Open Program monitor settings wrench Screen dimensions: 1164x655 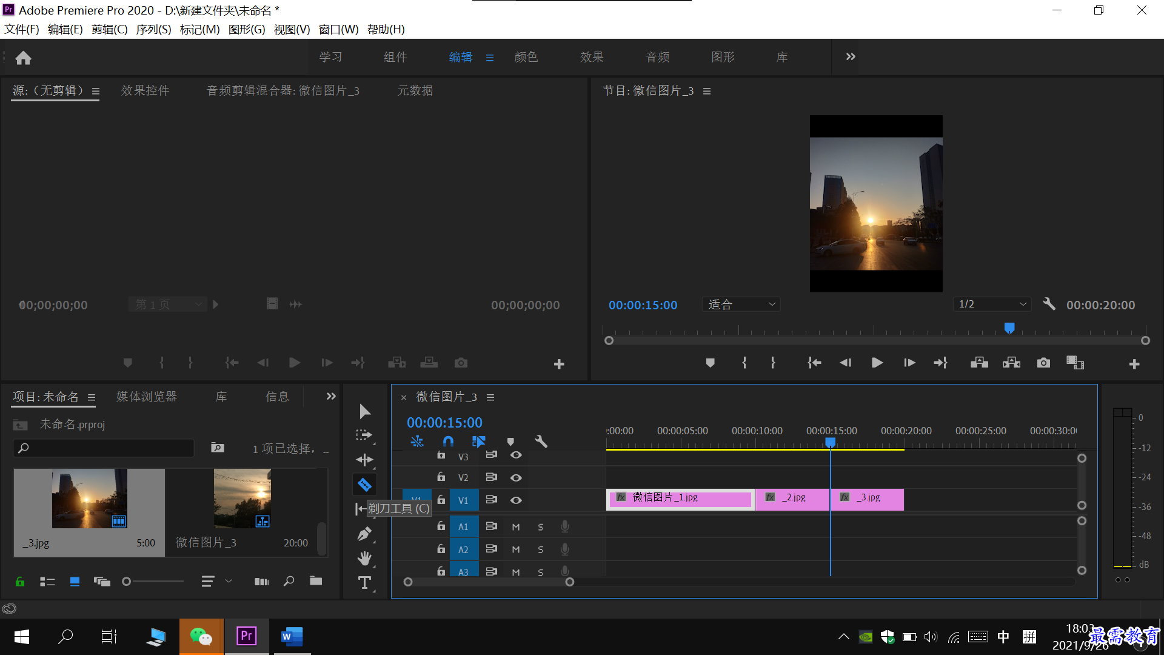pos(1049,304)
